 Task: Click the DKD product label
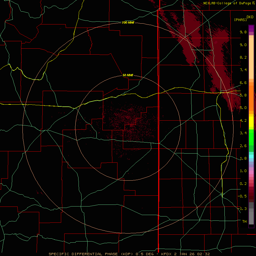point(250,17)
